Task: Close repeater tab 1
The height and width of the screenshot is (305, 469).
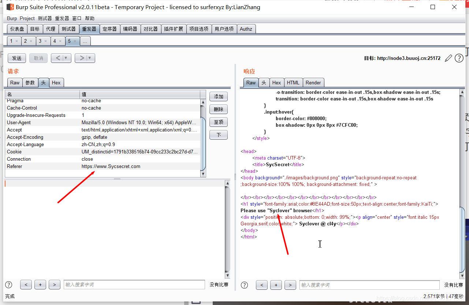Action: 16,41
